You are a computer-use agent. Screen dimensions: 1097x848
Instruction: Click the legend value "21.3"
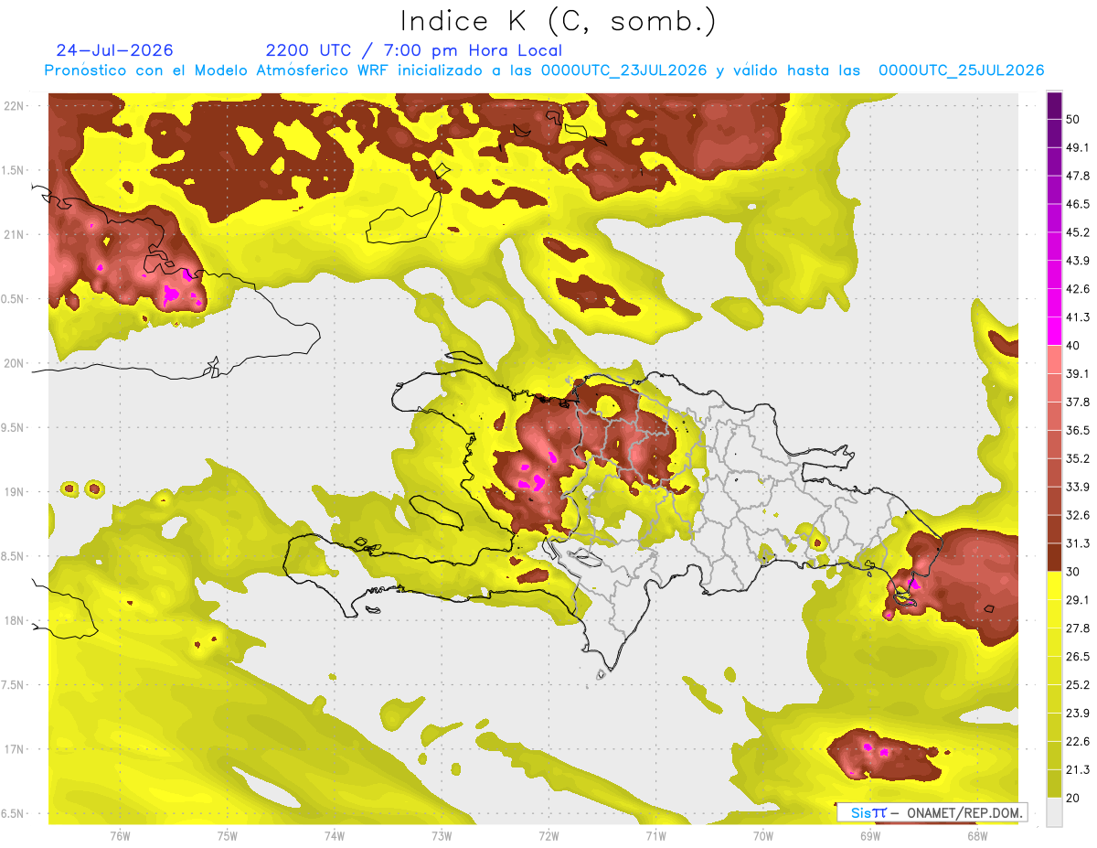coord(1079,769)
